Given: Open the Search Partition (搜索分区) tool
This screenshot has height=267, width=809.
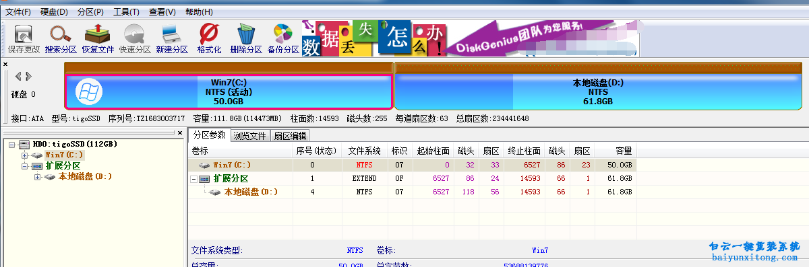Looking at the screenshot, I should click(61, 38).
